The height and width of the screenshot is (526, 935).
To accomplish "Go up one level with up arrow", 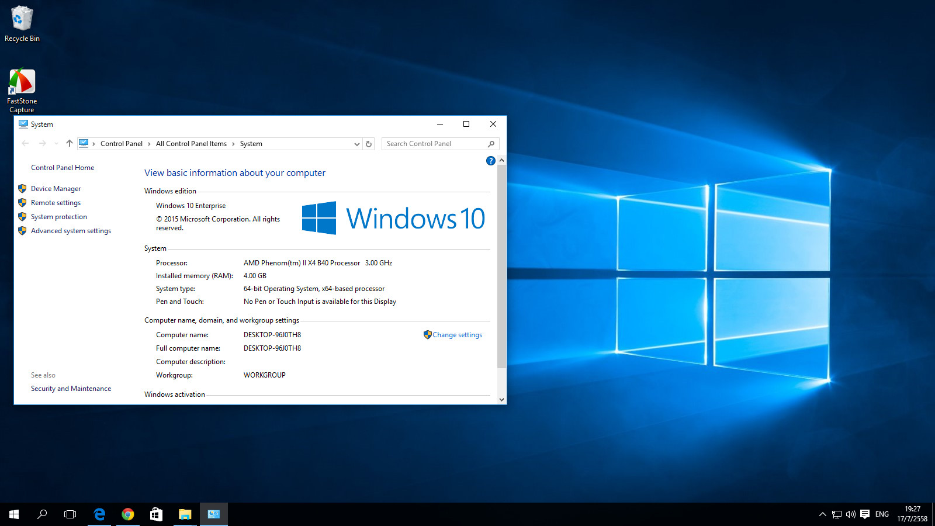I will pos(70,144).
